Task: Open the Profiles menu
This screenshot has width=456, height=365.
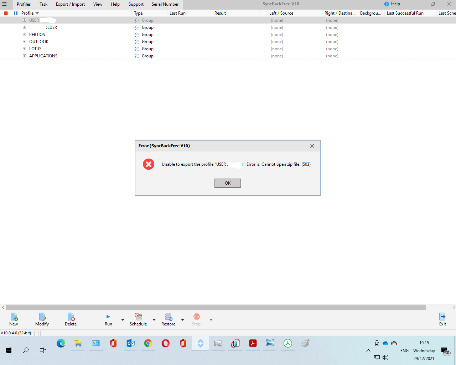Action: pyautogui.click(x=24, y=4)
